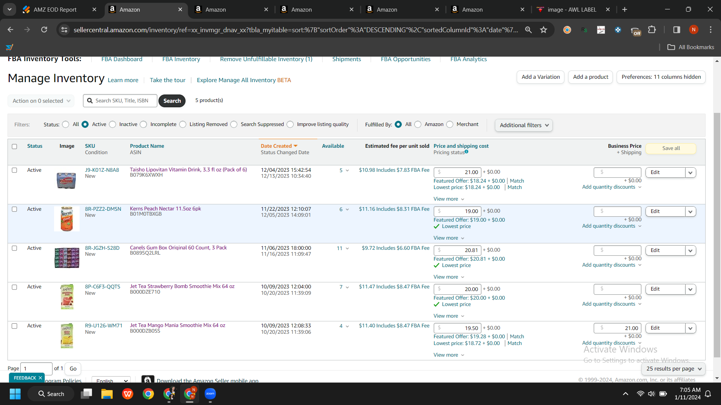Open the Action on 0 selected dropdown
721x405 pixels.
[41, 100]
